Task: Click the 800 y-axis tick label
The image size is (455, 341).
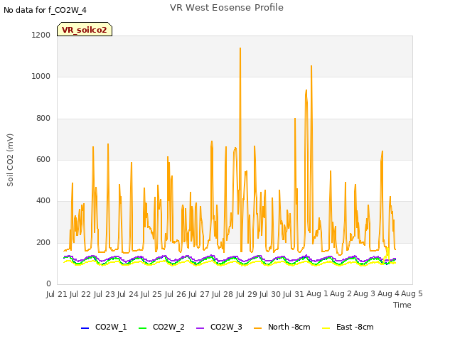Action: [43, 119]
